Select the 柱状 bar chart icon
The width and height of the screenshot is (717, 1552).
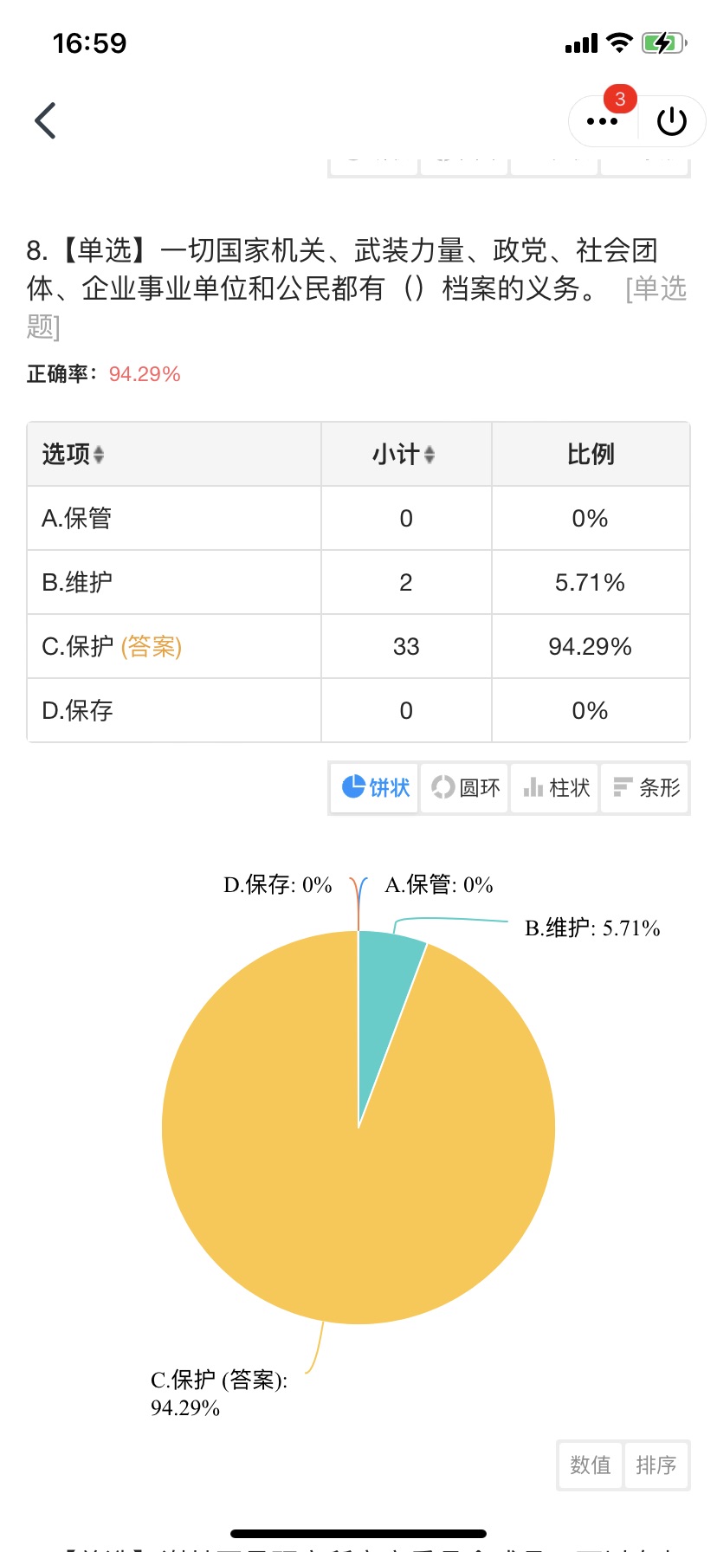[x=533, y=786]
